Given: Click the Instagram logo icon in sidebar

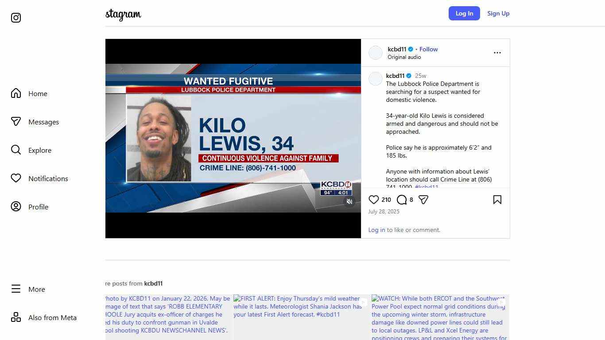Looking at the screenshot, I should (16, 18).
